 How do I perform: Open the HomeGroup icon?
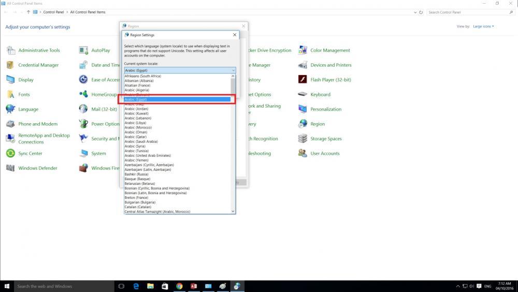(83, 94)
